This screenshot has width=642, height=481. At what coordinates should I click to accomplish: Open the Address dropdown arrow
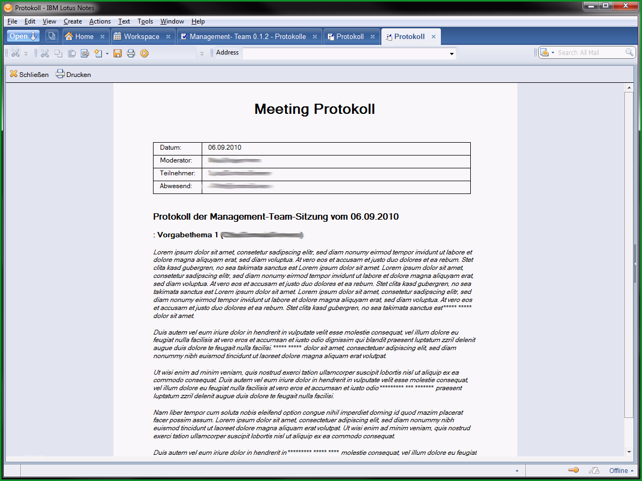(x=452, y=53)
